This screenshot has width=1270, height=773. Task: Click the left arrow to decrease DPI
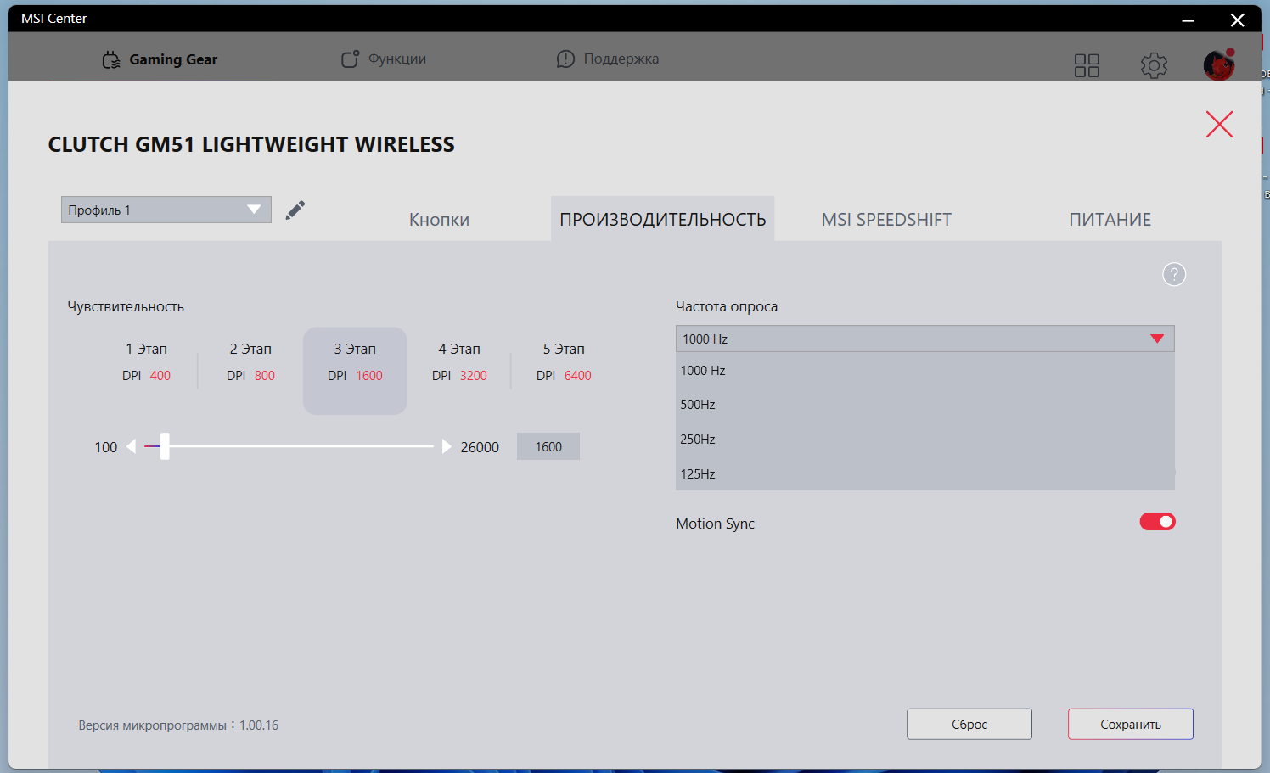pyautogui.click(x=131, y=446)
